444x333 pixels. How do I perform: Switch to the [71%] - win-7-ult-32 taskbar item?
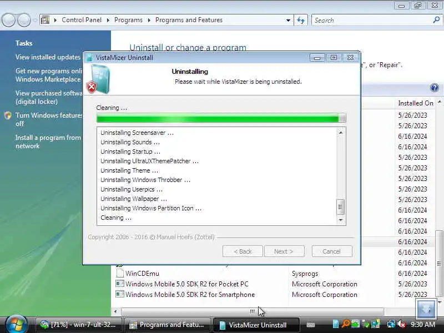pos(79,325)
